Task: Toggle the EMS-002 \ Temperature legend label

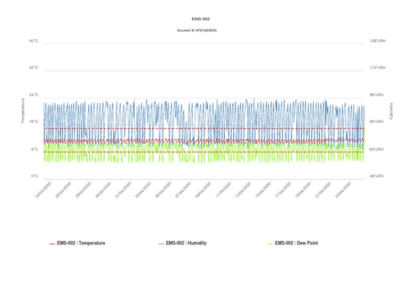Action: click(x=81, y=243)
